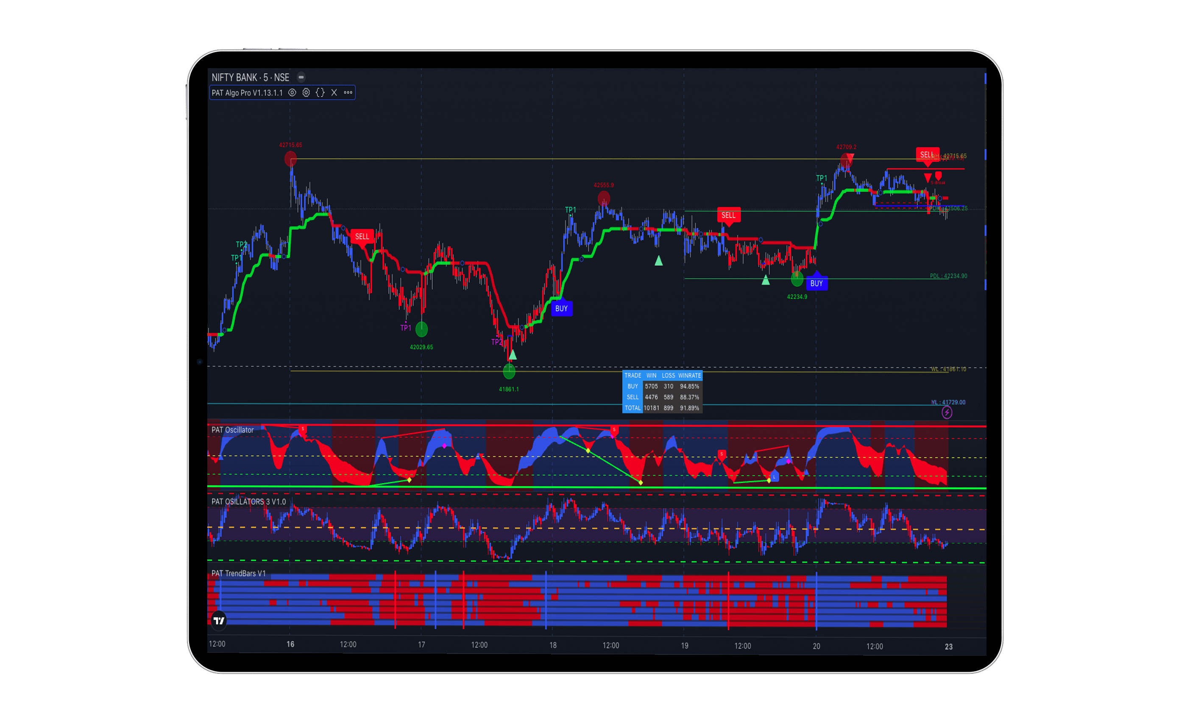Image resolution: width=1187 pixels, height=720 pixels.
Task: Open PAT Algo Pro settings gear
Action: coord(306,92)
